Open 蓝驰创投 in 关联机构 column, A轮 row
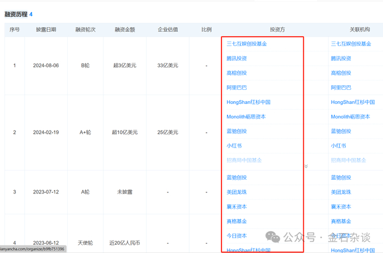This screenshot has height=253, width=383. point(341,178)
